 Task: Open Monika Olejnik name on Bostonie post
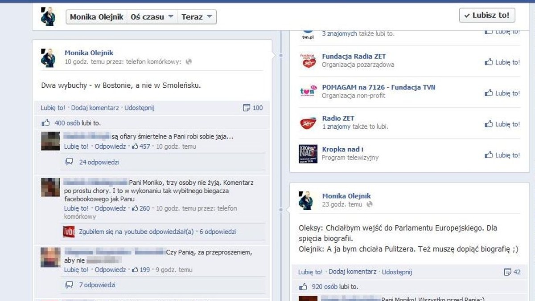click(89, 53)
